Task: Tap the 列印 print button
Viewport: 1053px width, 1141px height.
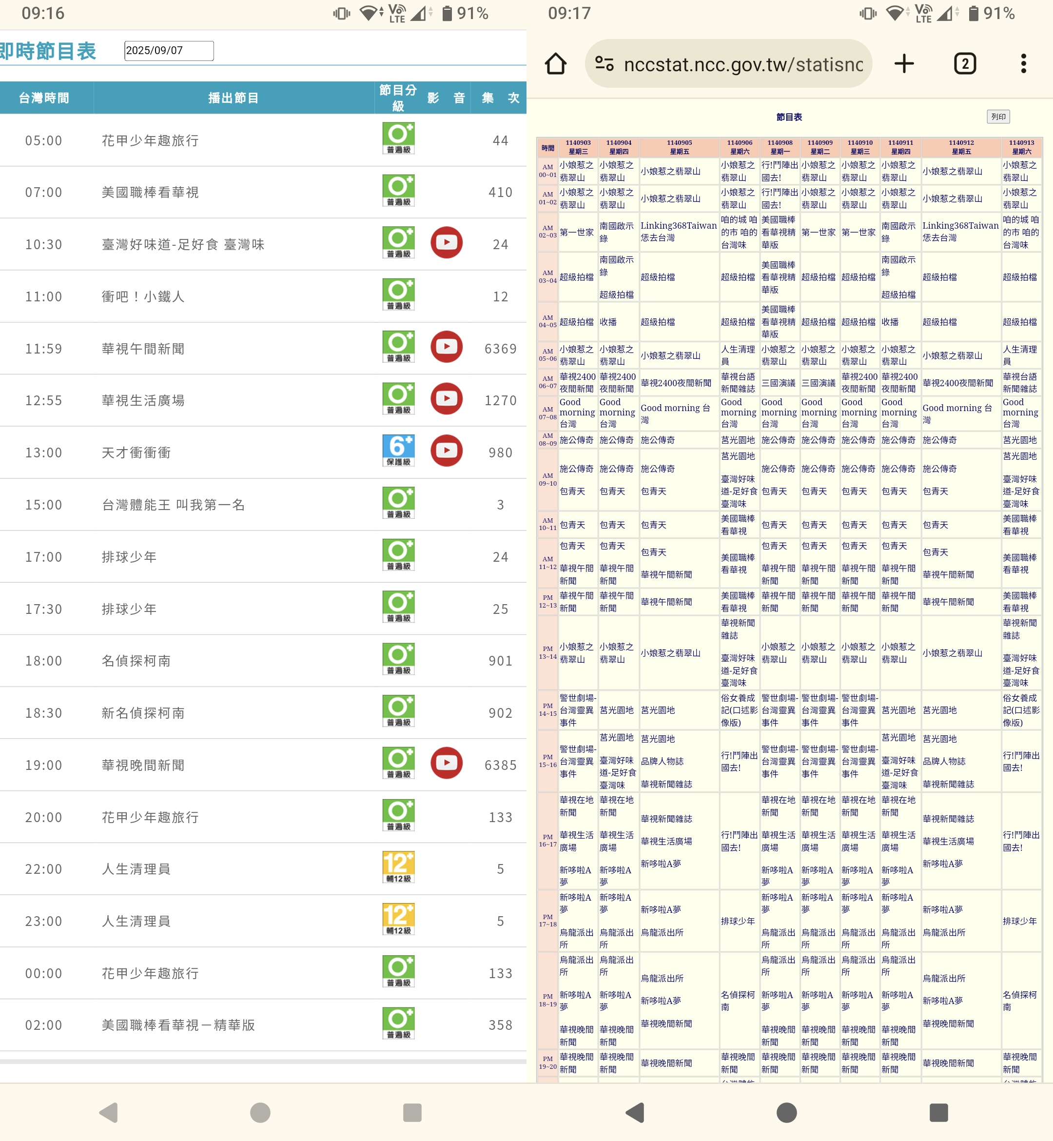Action: click(x=998, y=117)
